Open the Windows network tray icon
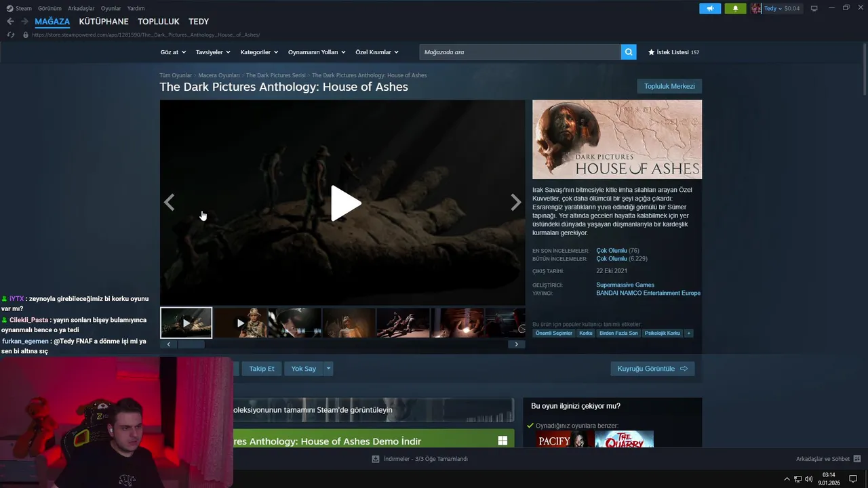This screenshot has height=488, width=868. click(x=798, y=479)
